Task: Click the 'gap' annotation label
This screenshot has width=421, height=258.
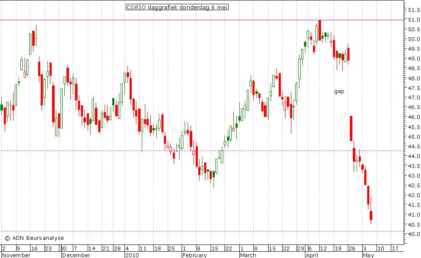Action: pos(339,91)
